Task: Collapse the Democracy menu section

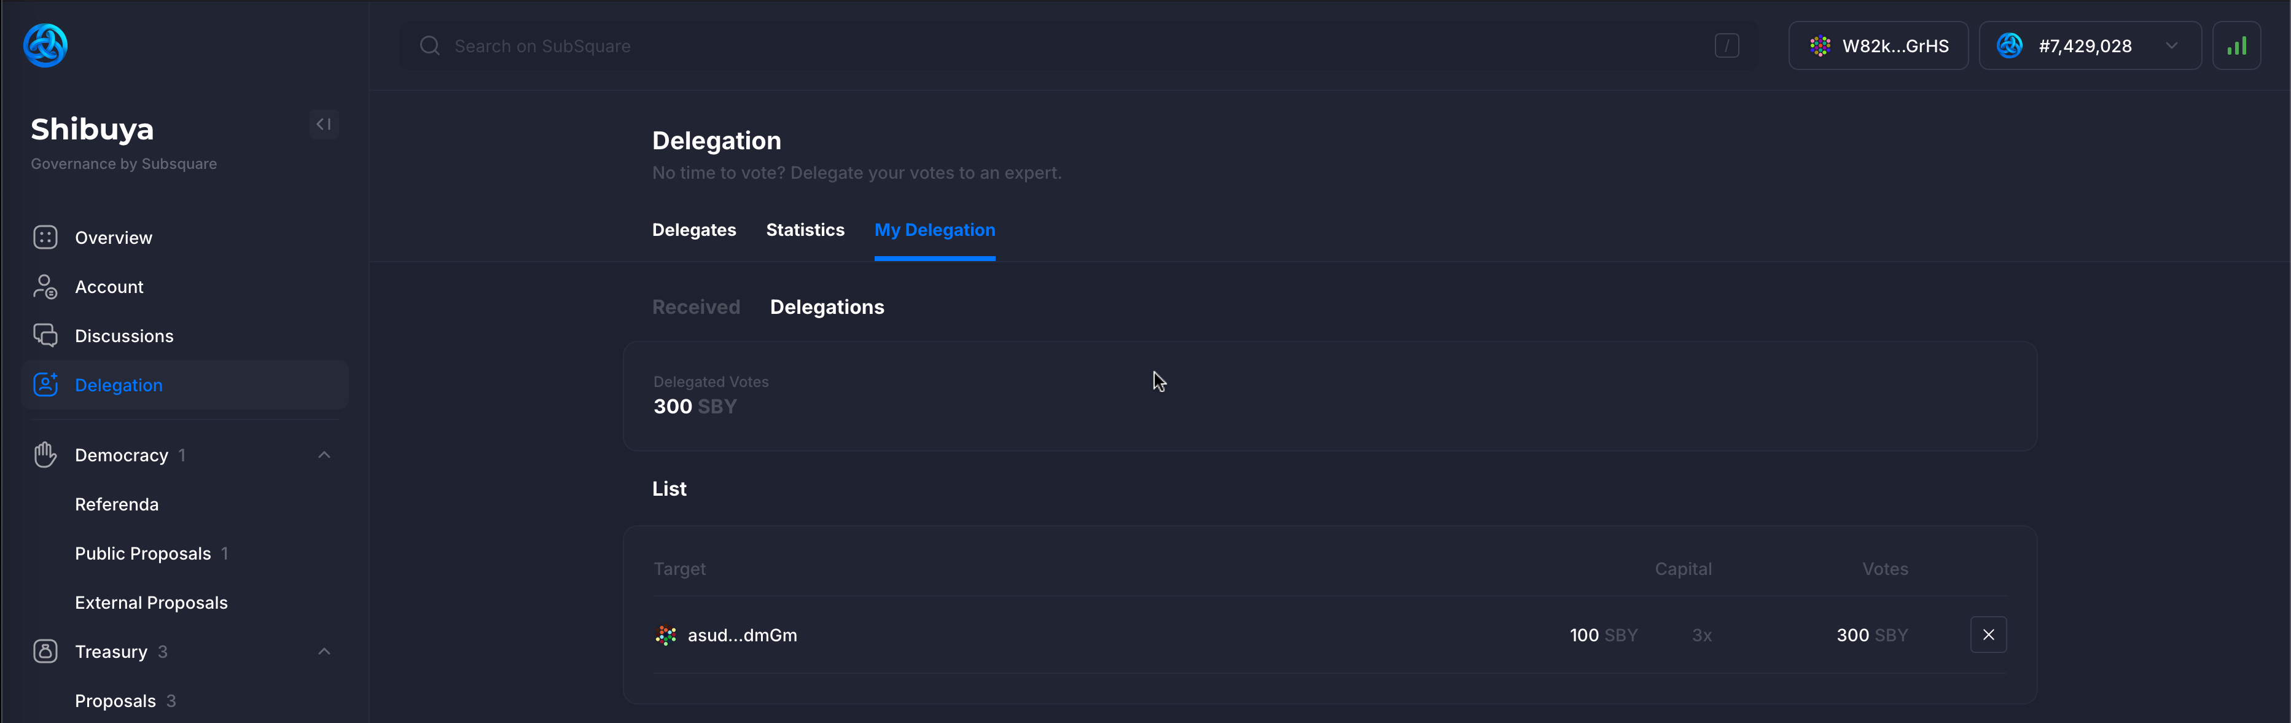Action: pyautogui.click(x=324, y=455)
